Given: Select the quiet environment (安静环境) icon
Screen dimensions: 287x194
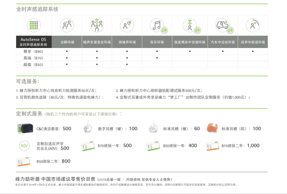Looking at the screenshot, I should tap(67, 25).
